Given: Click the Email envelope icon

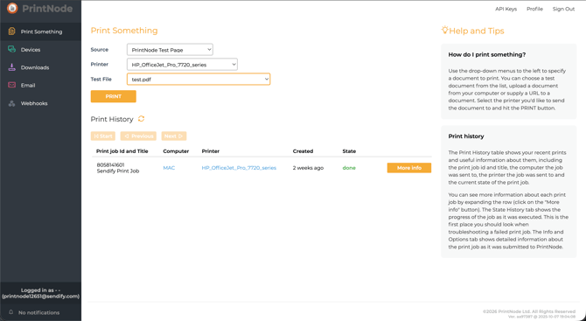Looking at the screenshot, I should [12, 85].
